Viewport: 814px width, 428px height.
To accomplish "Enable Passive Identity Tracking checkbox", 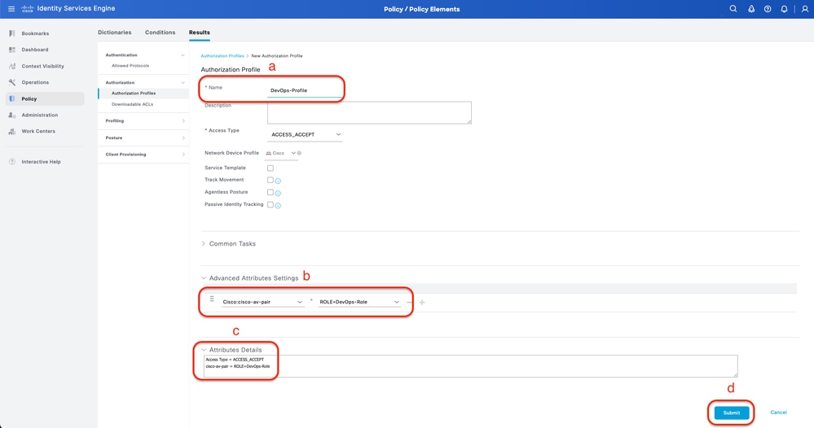I will pos(271,205).
